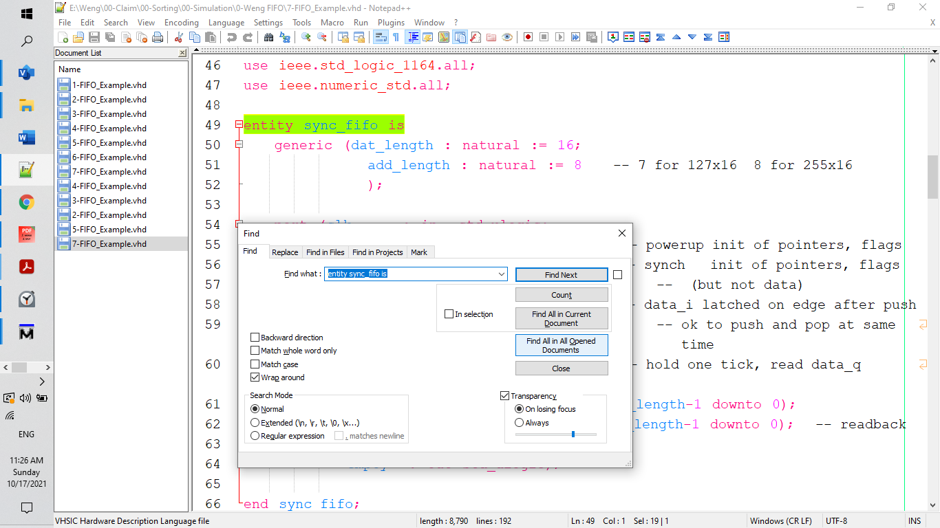Select Regular expression search mode

click(x=255, y=436)
